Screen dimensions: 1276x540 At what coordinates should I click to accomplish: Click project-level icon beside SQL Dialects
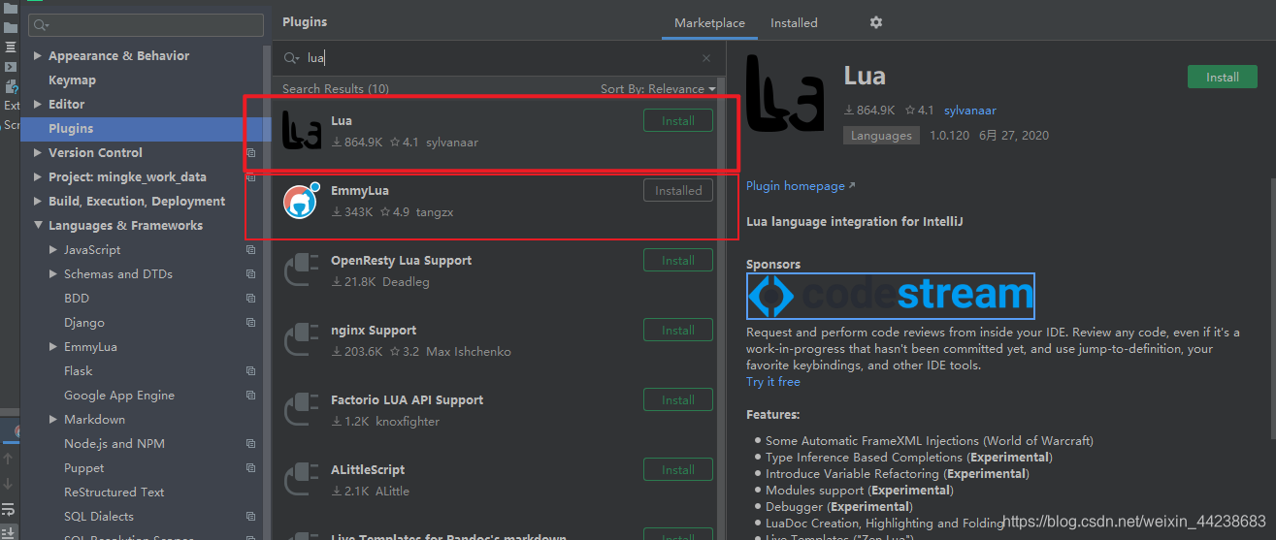tap(250, 517)
